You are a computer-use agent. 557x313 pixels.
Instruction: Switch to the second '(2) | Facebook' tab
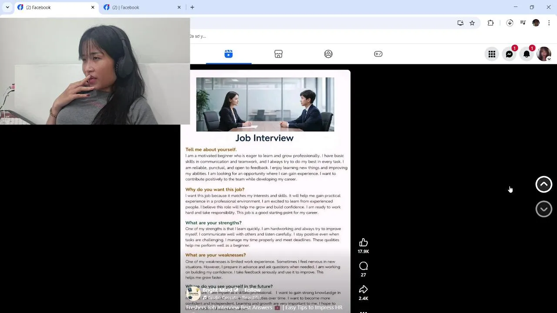click(141, 7)
